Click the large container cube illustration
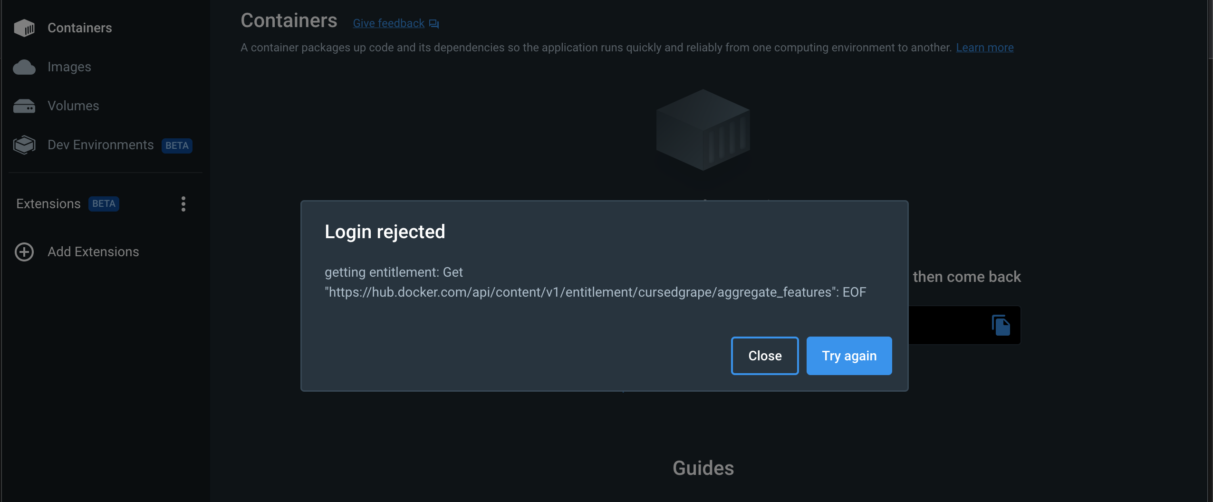Image resolution: width=1213 pixels, height=502 pixels. pos(703,130)
